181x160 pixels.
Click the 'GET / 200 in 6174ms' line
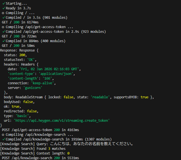20,22
